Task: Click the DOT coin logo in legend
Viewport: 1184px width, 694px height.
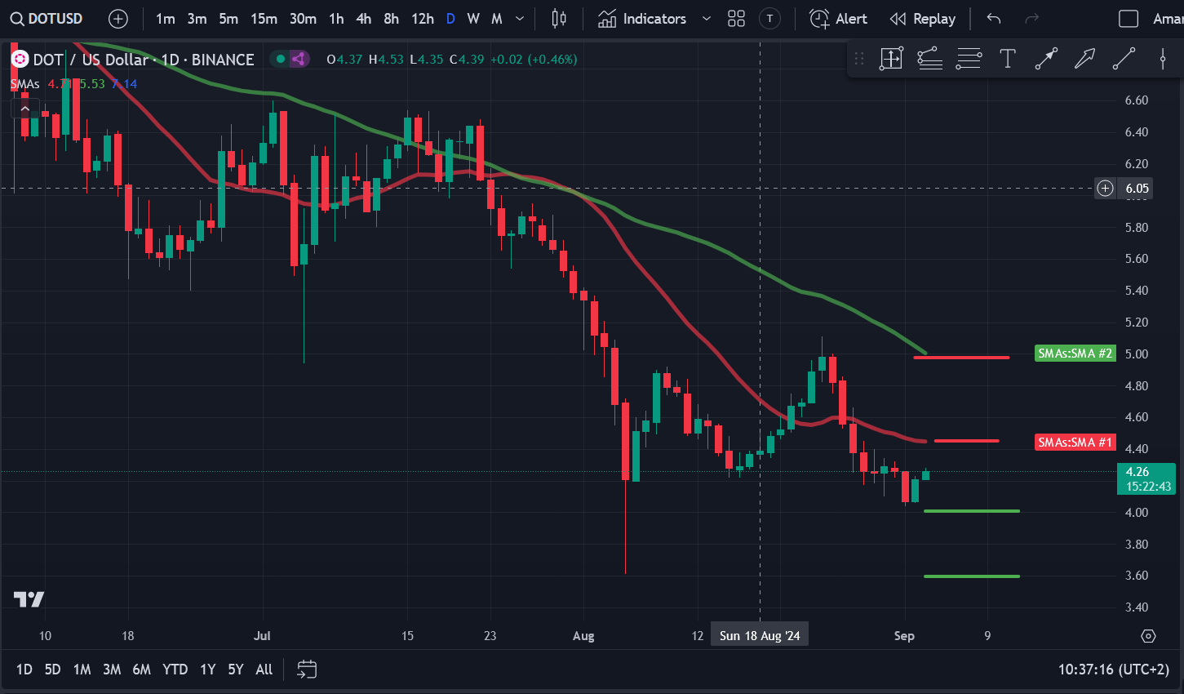Action: [x=20, y=59]
